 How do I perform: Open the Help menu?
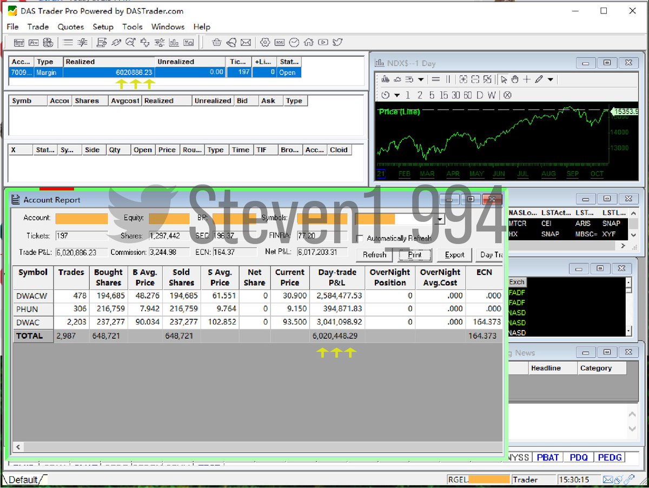[x=202, y=27]
